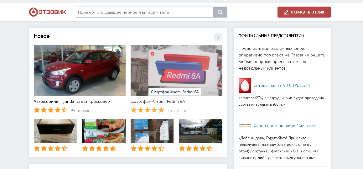Click the МТС egg logo icon

(245, 86)
